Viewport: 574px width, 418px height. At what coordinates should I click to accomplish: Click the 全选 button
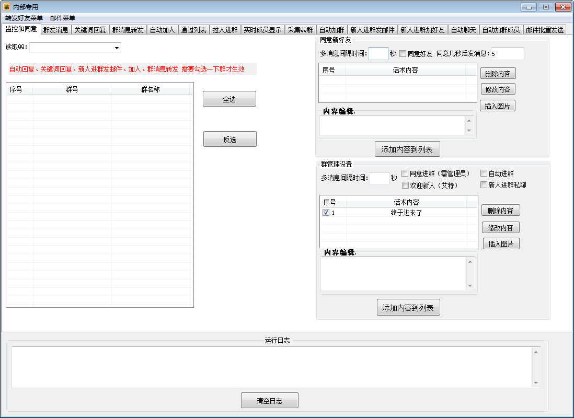pos(229,98)
